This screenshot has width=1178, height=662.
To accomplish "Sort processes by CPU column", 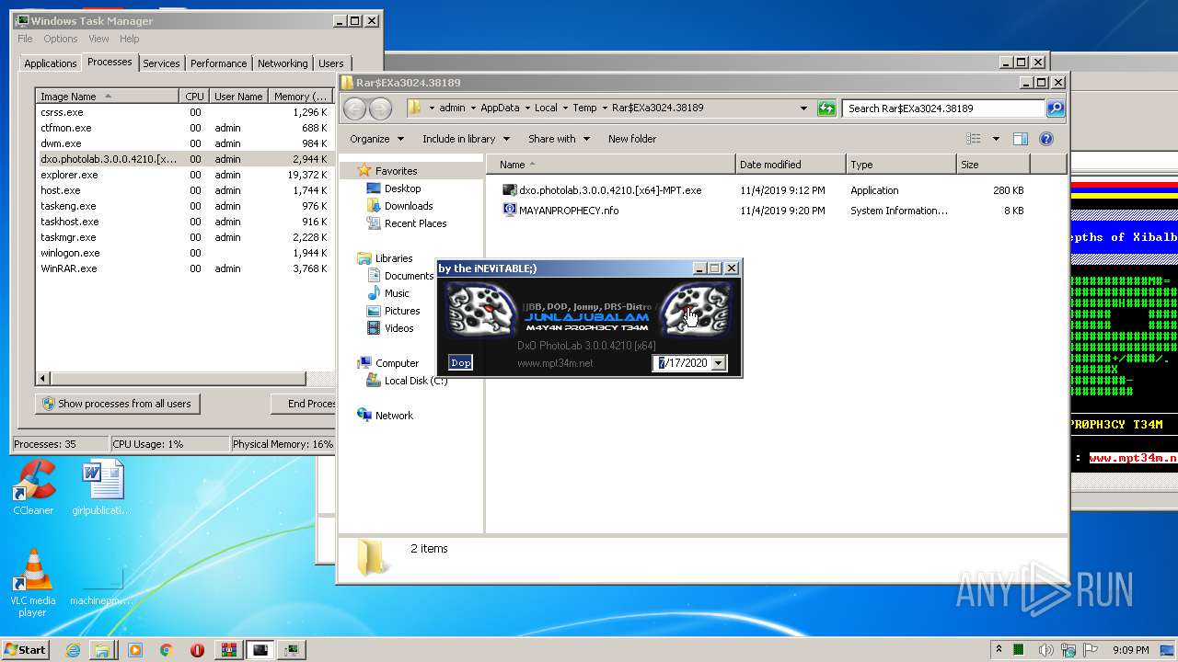I will pyautogui.click(x=194, y=97).
